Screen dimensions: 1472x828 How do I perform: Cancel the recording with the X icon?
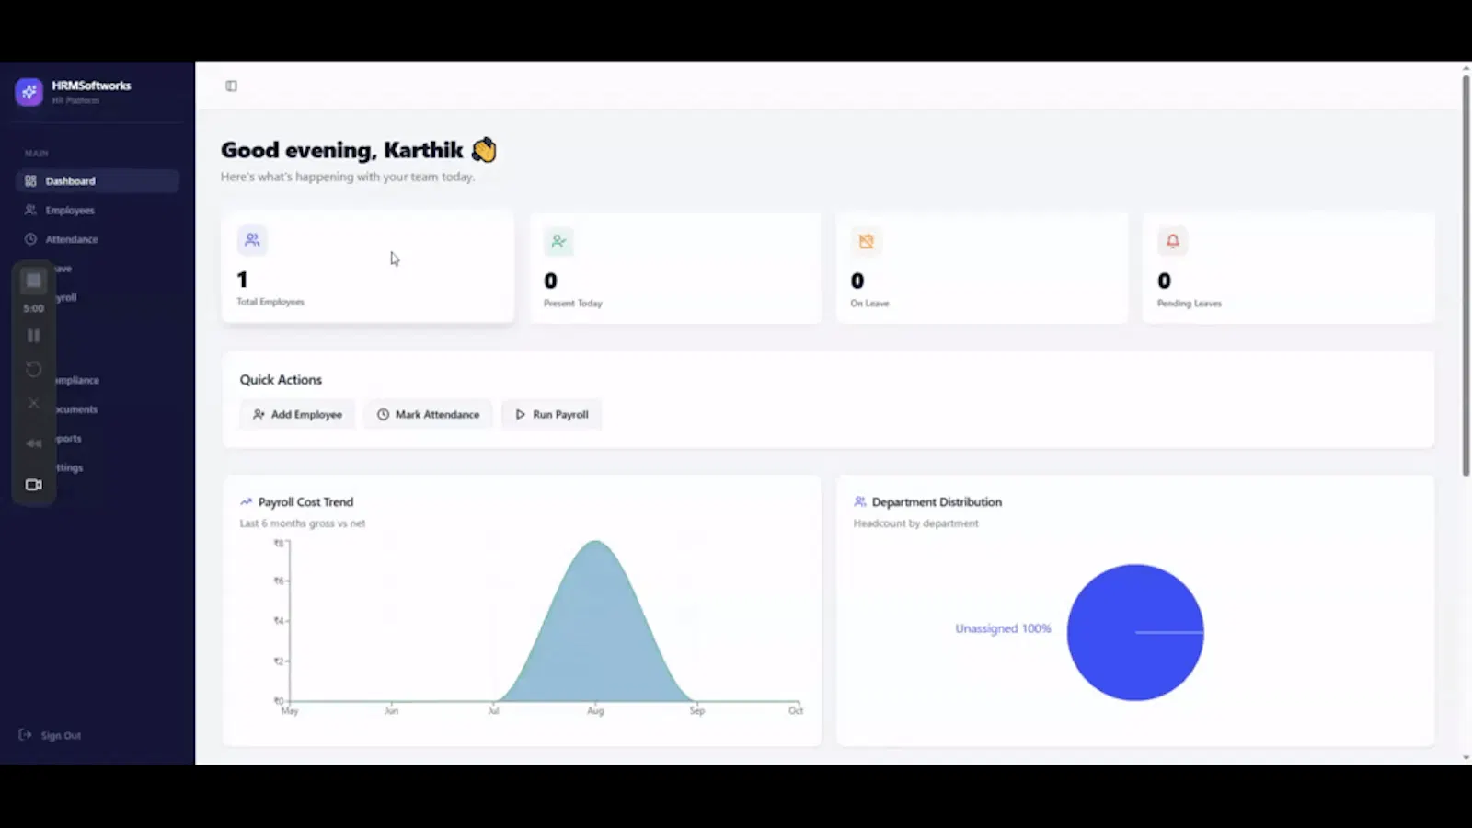pos(34,403)
